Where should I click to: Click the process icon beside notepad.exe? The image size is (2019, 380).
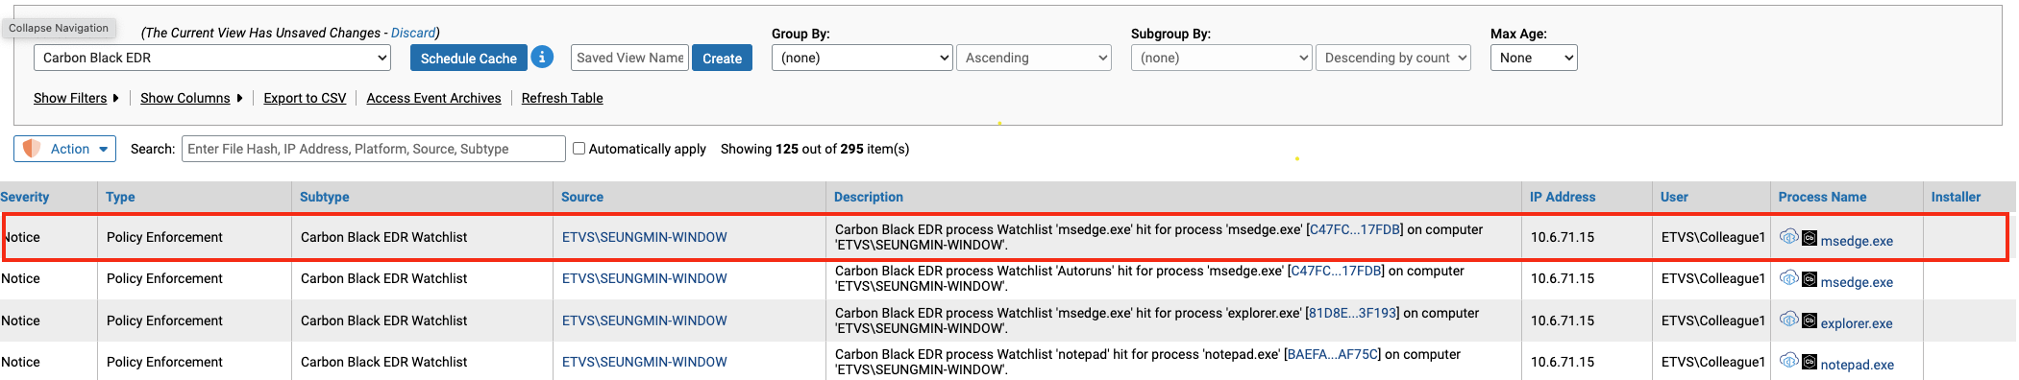[1809, 362]
